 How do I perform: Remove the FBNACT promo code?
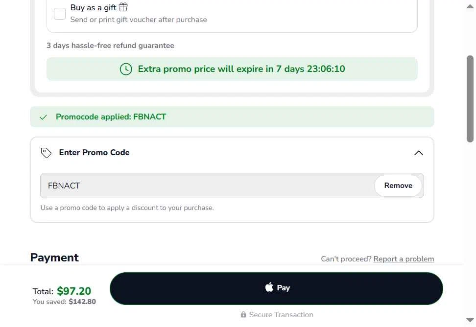click(x=398, y=186)
